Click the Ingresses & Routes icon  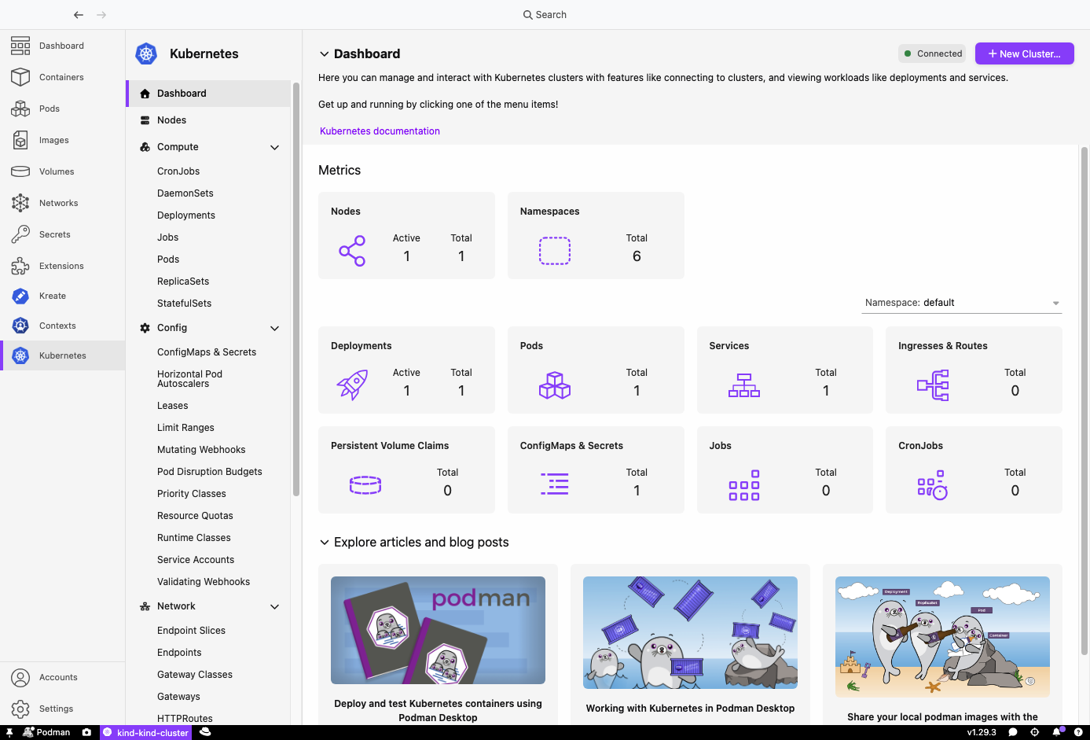(933, 385)
